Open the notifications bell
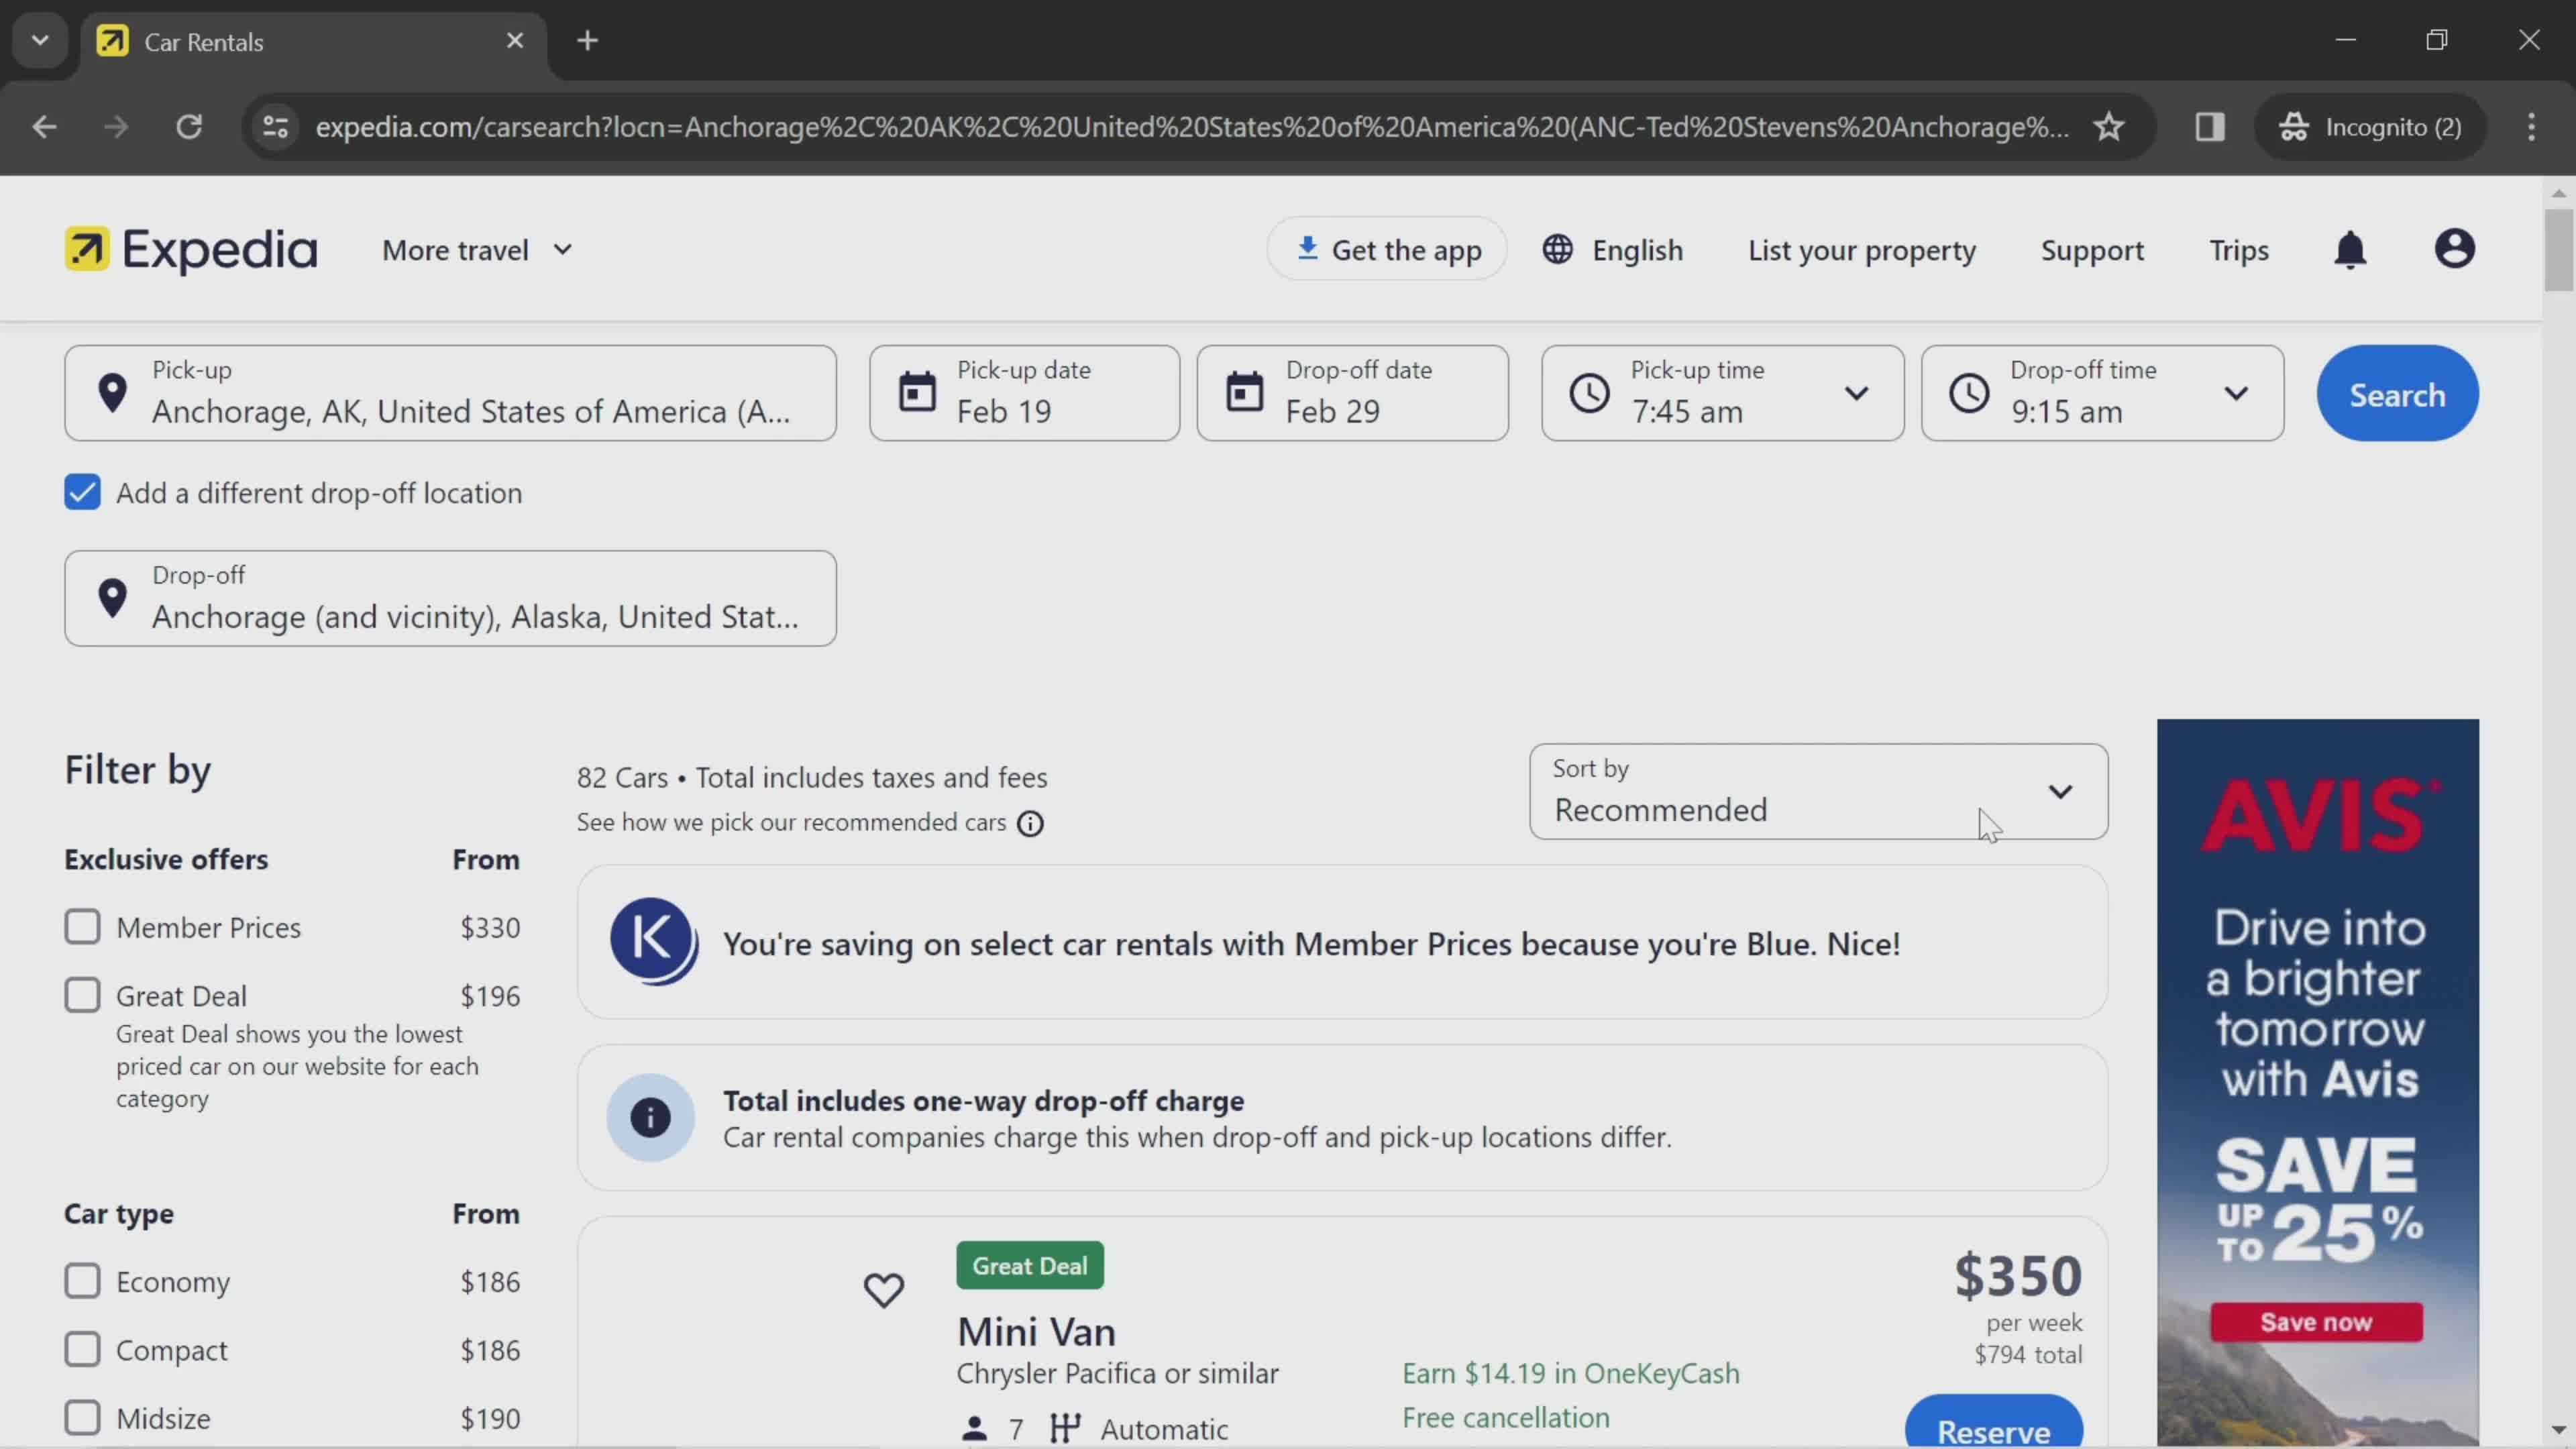The height and width of the screenshot is (1449, 2576). [2350, 250]
